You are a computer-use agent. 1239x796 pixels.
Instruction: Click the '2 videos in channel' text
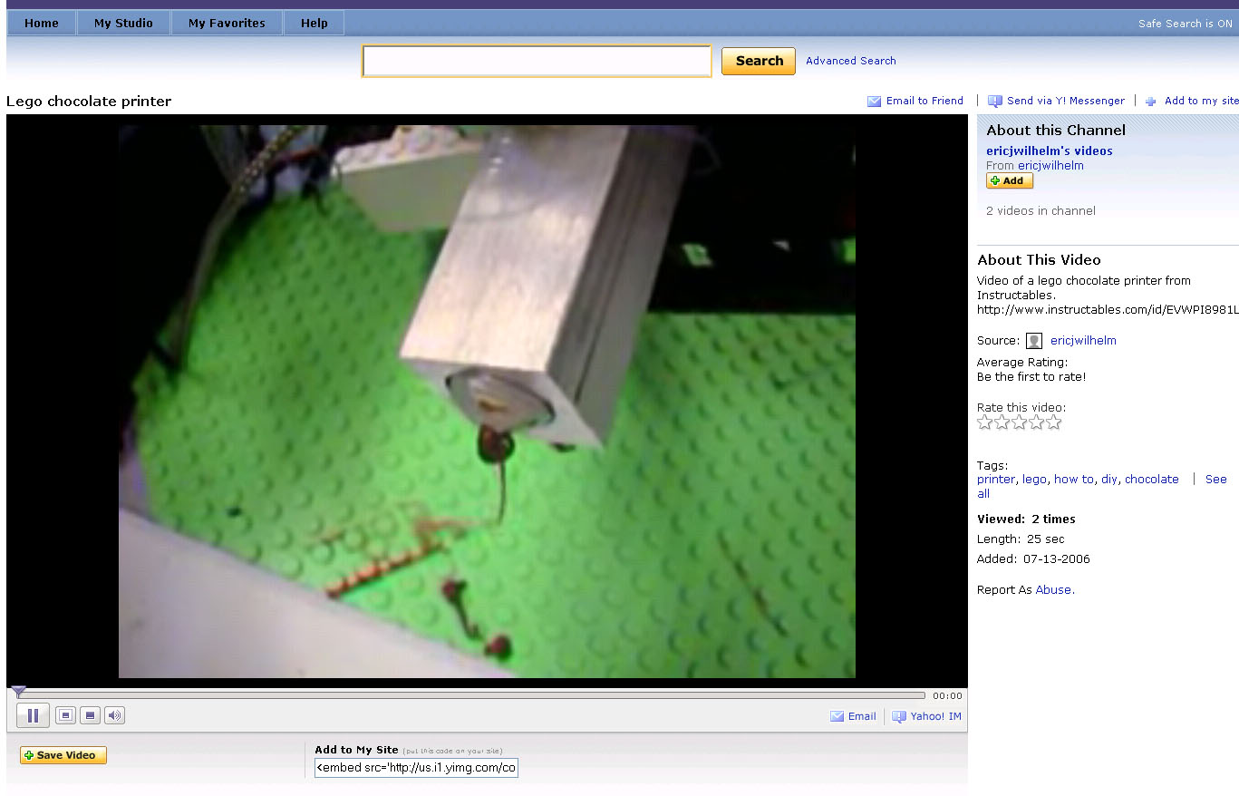click(x=1041, y=210)
